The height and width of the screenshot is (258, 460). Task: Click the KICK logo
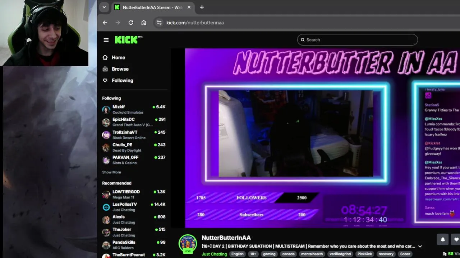[128, 40]
